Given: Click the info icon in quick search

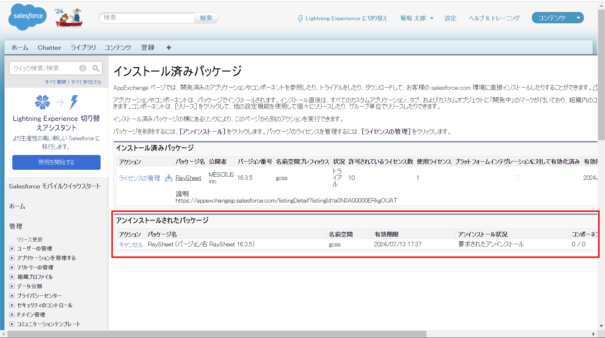Looking at the screenshot, I should (x=83, y=68).
